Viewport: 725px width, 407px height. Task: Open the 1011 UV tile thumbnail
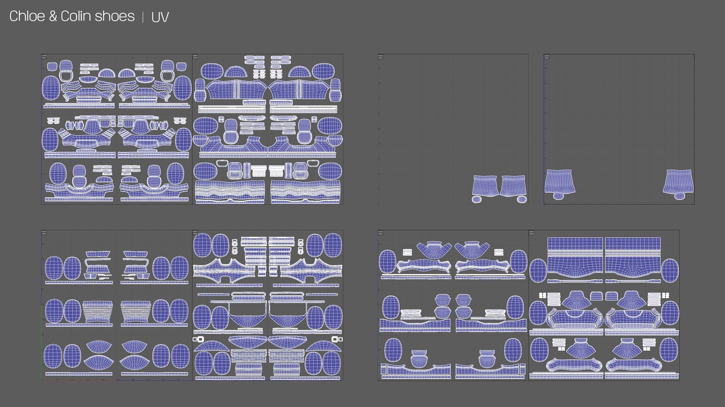tap(117, 129)
